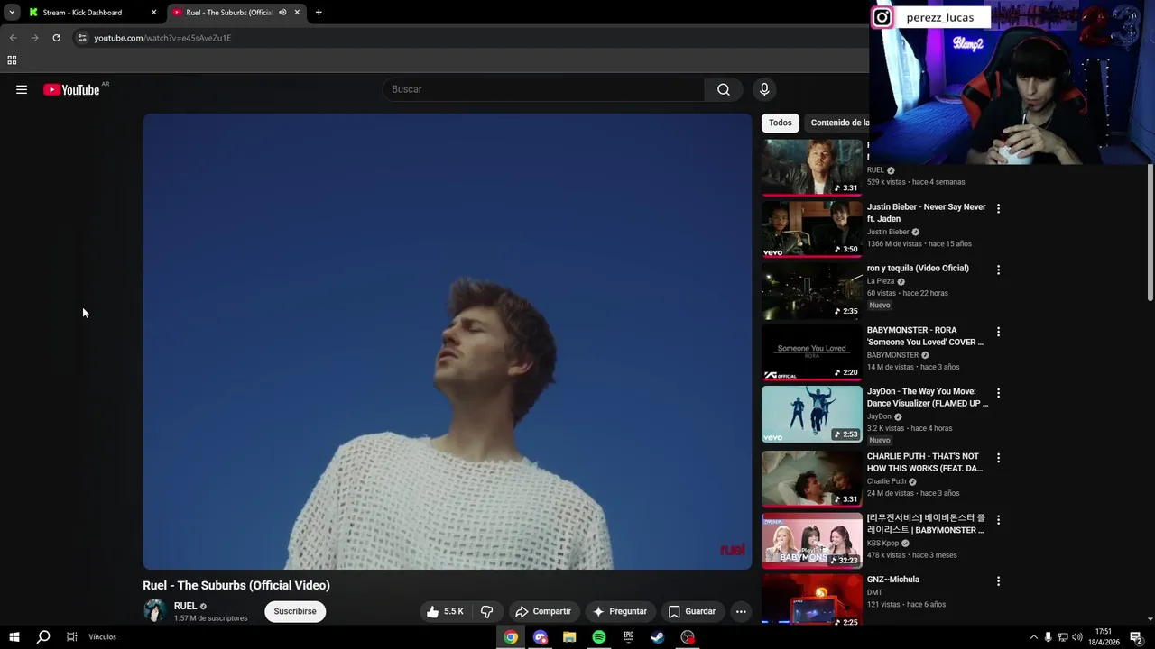The width and height of the screenshot is (1155, 649).
Task: Open the Windows Start menu
Action: (14, 637)
